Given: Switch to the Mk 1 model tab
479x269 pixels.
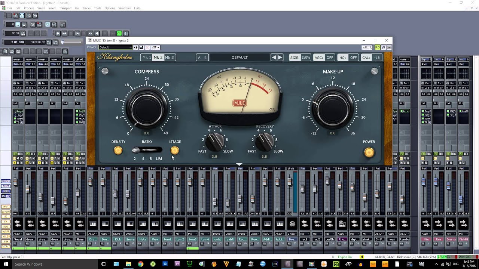Looking at the screenshot, I should pyautogui.click(x=146, y=58).
